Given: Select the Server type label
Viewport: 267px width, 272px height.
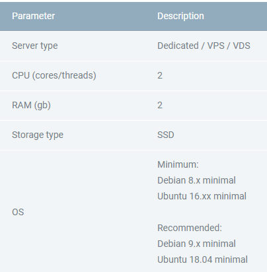Looking at the screenshot, I should point(35,46).
